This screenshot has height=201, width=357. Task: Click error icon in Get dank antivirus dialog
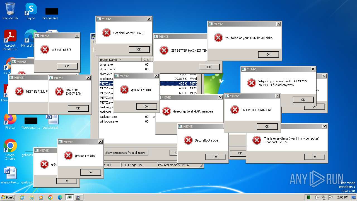[x=107, y=33]
